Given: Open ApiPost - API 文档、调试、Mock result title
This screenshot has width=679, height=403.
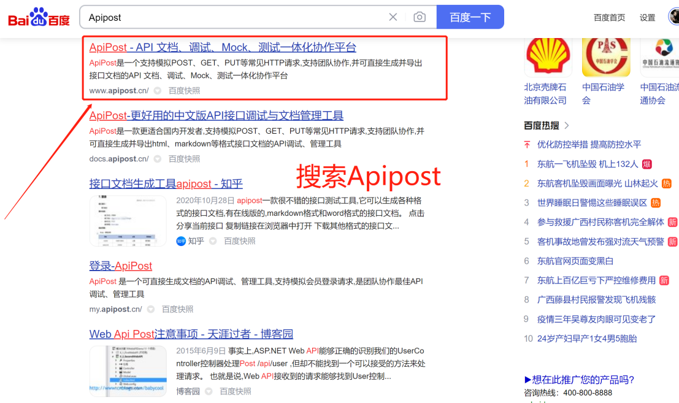Looking at the screenshot, I should [223, 47].
